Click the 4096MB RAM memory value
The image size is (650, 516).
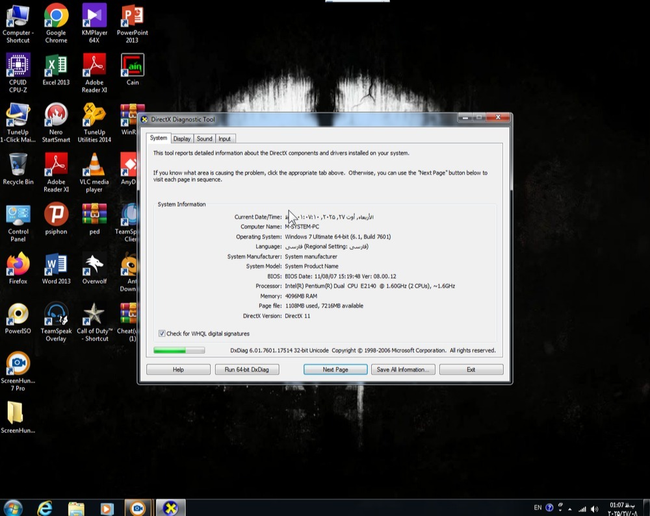click(x=301, y=296)
